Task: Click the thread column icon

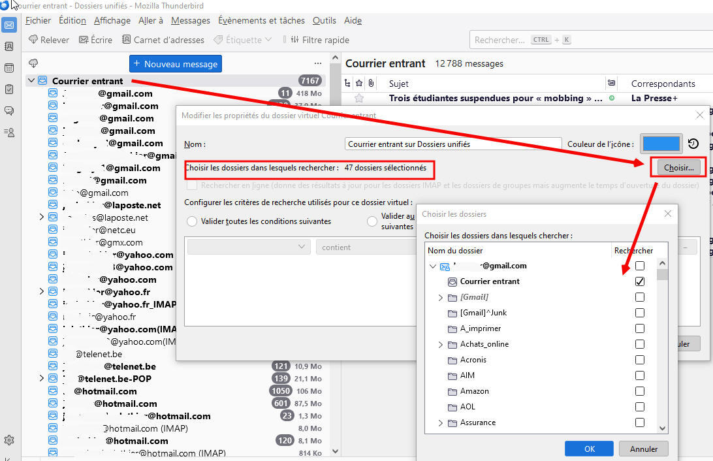Action: coord(347,83)
